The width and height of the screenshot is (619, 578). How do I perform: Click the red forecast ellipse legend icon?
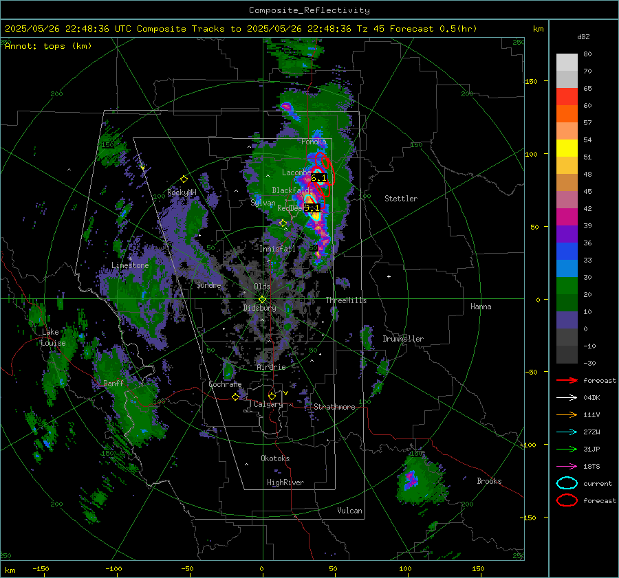pos(567,500)
